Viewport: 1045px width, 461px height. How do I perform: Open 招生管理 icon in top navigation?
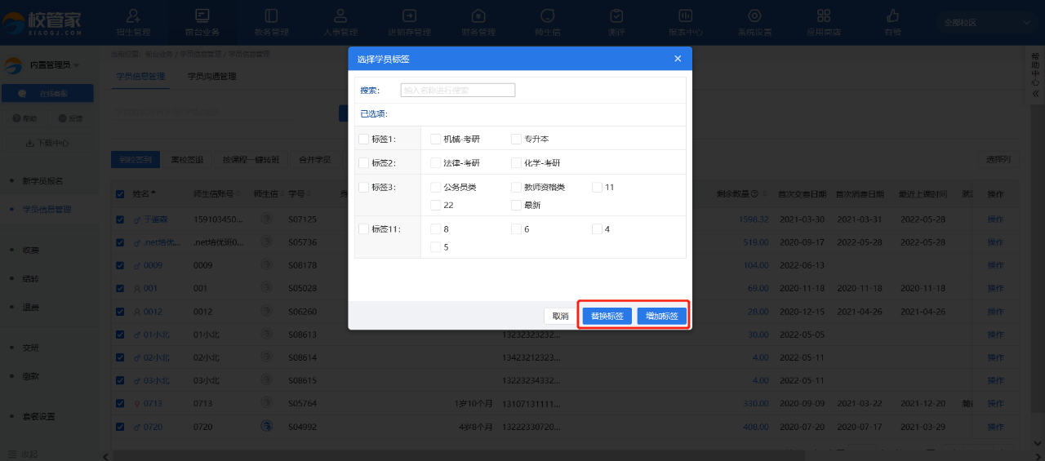click(x=134, y=16)
